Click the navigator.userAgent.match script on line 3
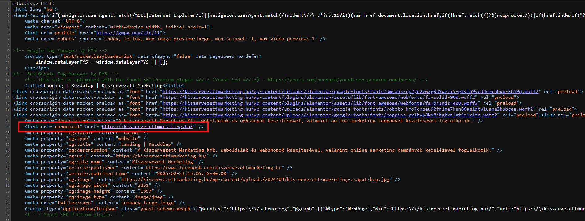Viewport: 585px width, 221px height. click(x=318, y=15)
